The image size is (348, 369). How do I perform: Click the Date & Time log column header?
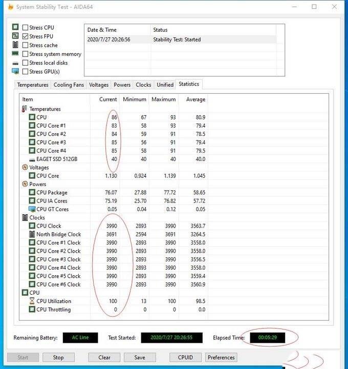[x=118, y=30]
